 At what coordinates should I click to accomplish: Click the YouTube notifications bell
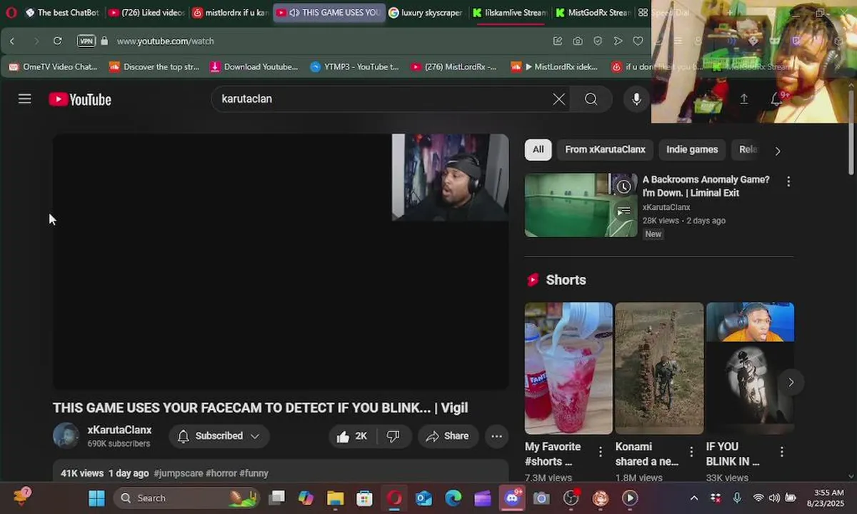point(776,99)
